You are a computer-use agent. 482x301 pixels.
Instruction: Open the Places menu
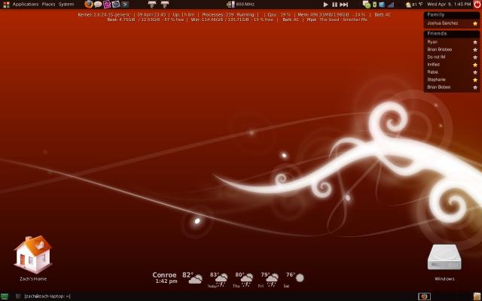tap(48, 5)
